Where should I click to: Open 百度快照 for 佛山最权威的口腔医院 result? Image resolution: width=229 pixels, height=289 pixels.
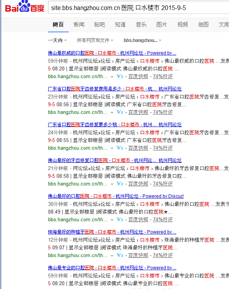coord(138,76)
